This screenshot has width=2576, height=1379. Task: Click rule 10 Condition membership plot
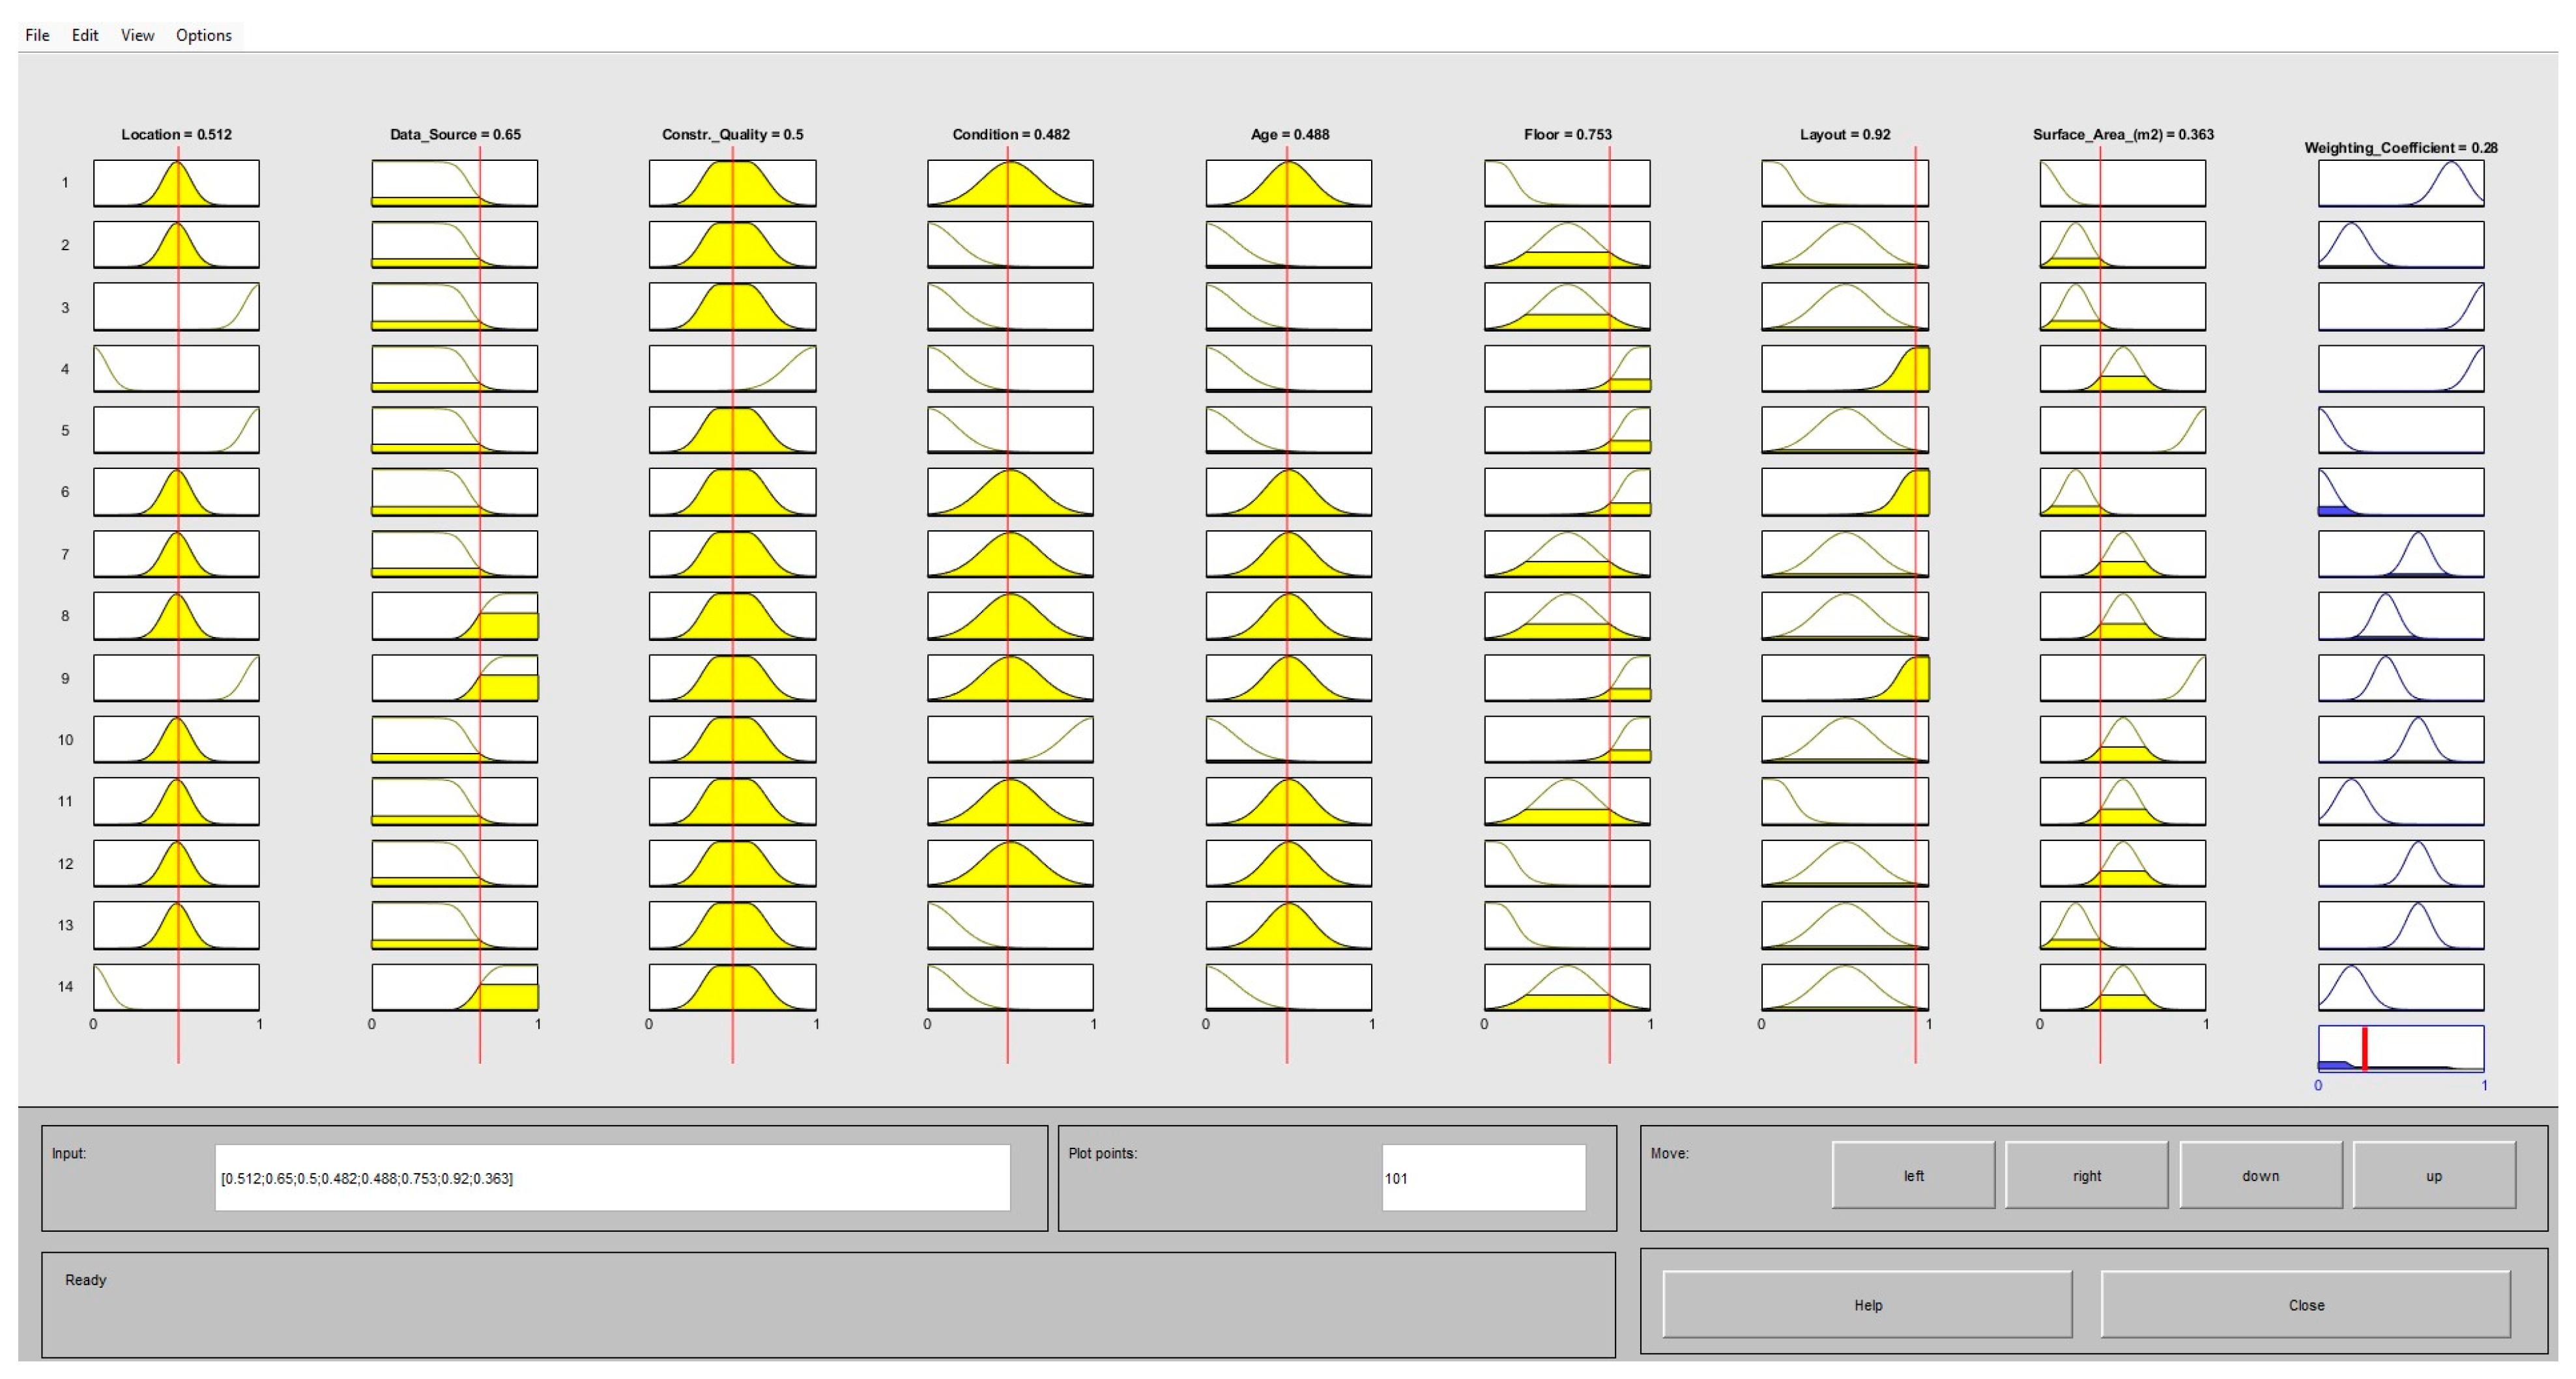[1010, 739]
